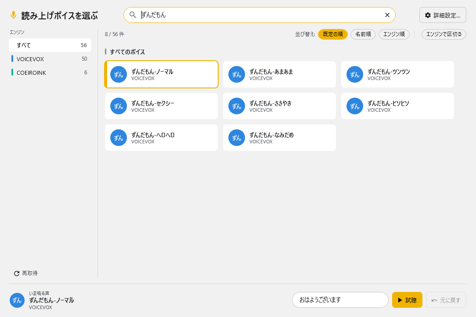Image resolution: width=476 pixels, height=317 pixels.
Task: Sort by 既定の順
Action: coord(333,34)
